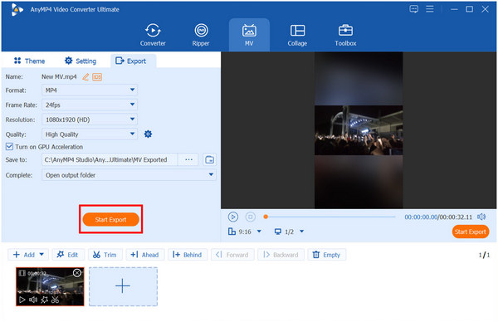
Task: Switch to the Theme tab
Action: pos(29,61)
